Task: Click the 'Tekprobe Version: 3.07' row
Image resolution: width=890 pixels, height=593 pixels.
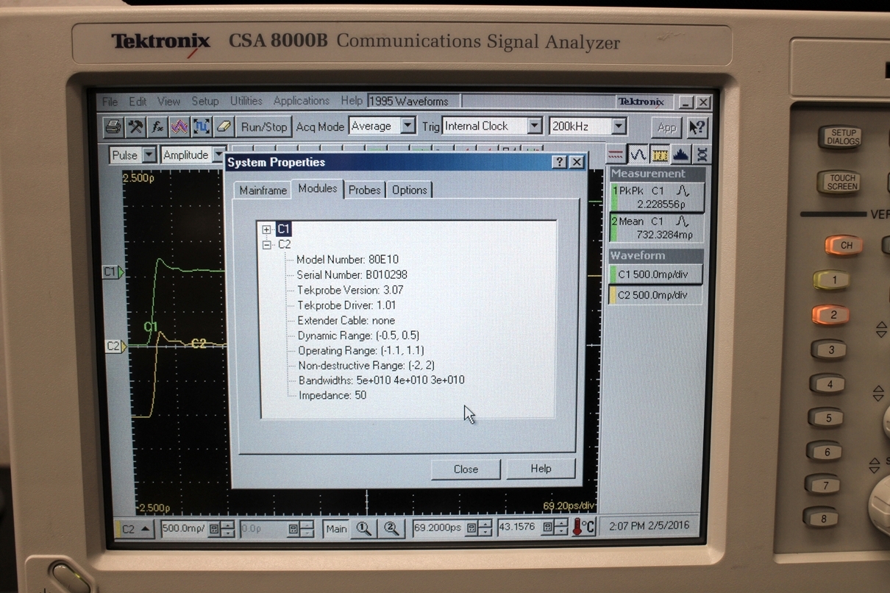Action: 350,290
